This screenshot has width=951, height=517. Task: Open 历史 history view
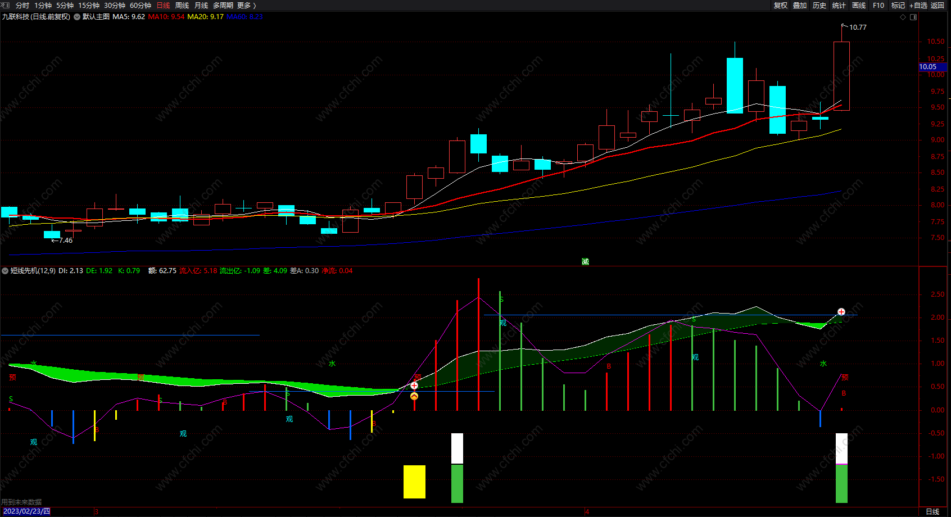point(819,5)
